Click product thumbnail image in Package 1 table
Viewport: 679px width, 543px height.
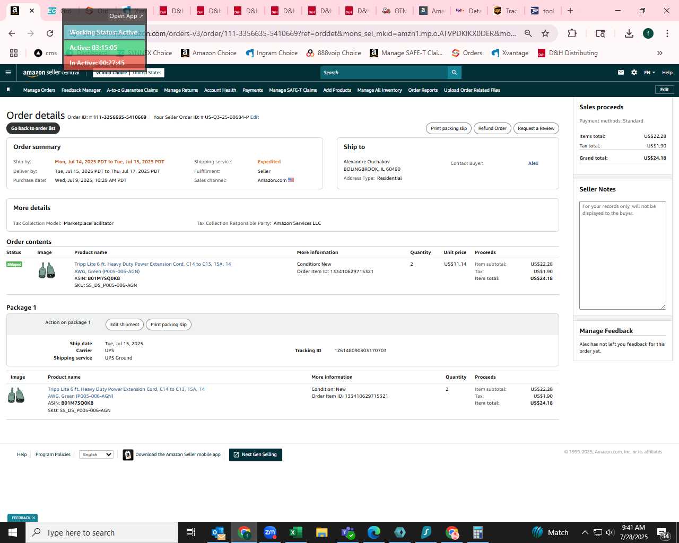[16, 395]
